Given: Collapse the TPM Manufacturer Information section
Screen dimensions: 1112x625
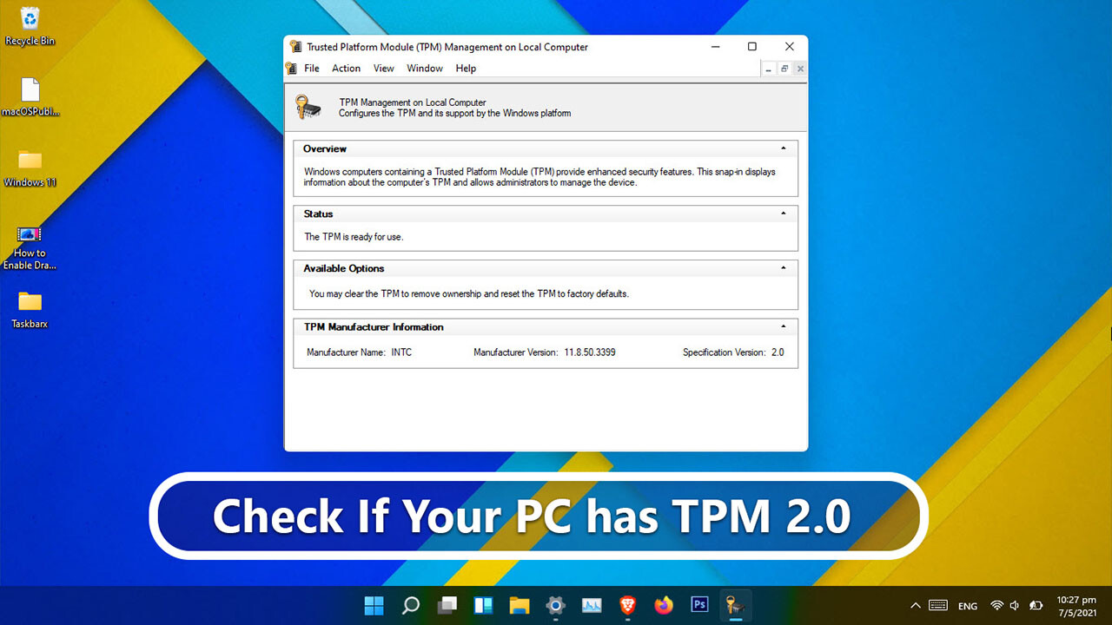Looking at the screenshot, I should click(x=784, y=326).
